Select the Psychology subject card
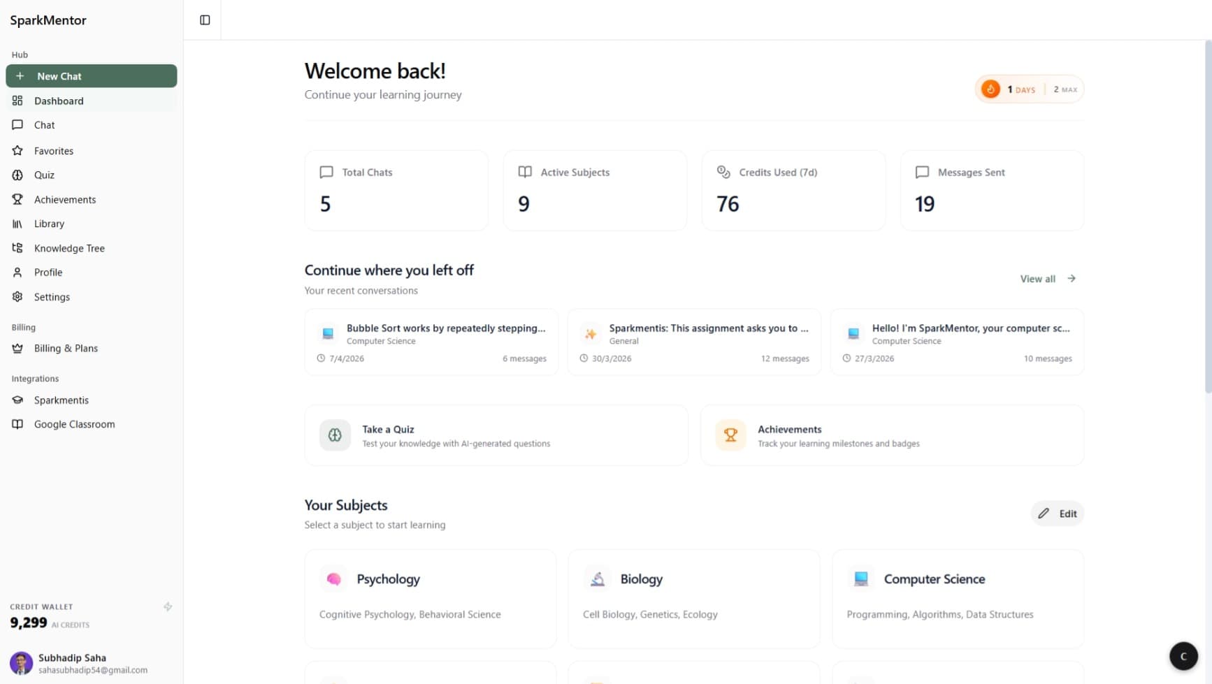Screen dimensions: 1212x684 pyautogui.click(x=430, y=598)
